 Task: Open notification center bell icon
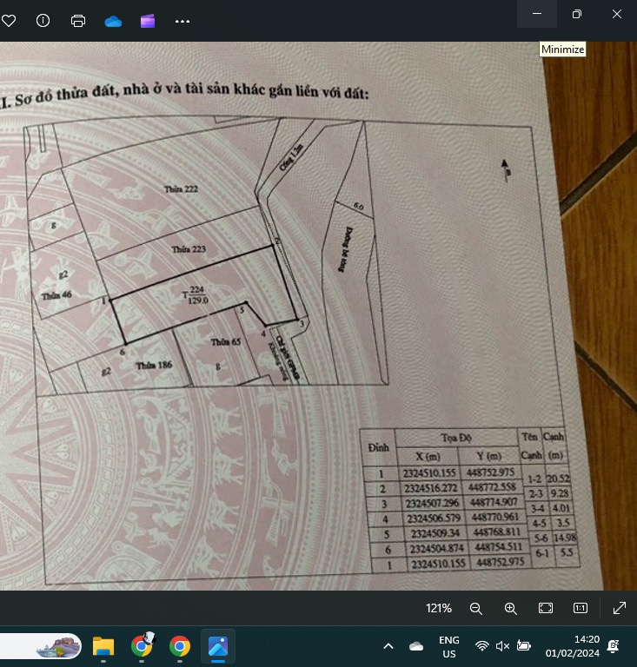tap(614, 646)
